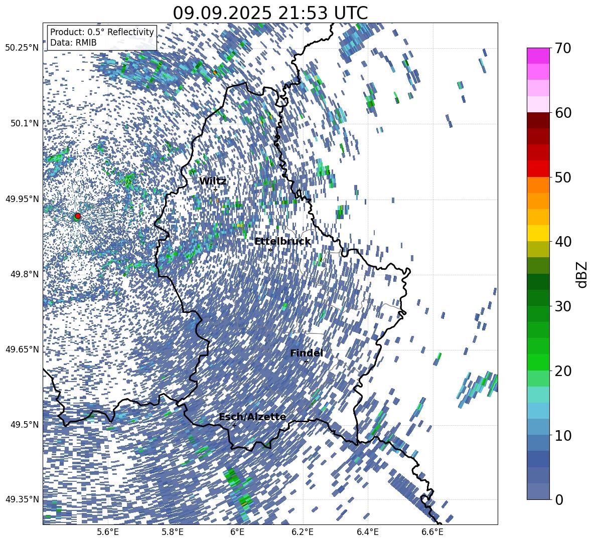Click the Esch/Alzette city label
Screen dimensions: 594x542
(253, 417)
